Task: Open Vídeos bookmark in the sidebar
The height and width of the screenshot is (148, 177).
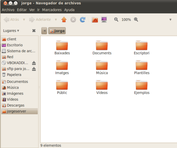Action: (x=20, y=99)
